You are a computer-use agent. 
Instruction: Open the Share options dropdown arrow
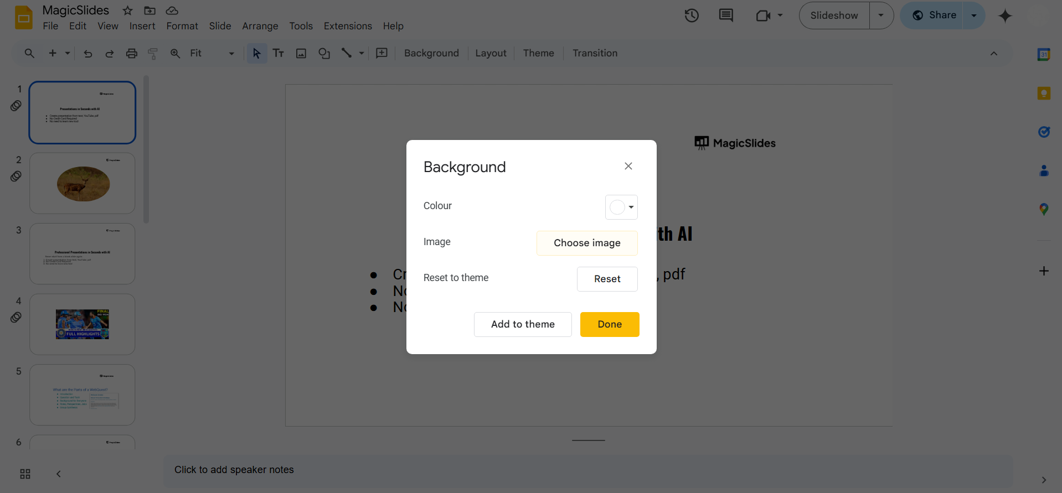[x=974, y=15]
